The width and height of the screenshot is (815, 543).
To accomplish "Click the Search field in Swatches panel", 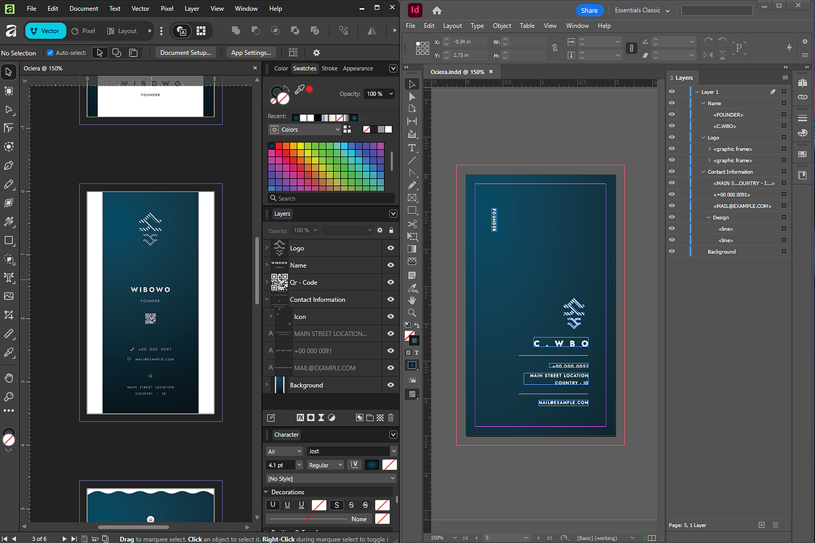I will [x=331, y=198].
